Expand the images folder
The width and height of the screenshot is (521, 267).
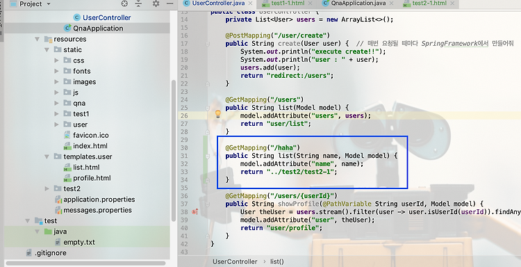click(56, 82)
